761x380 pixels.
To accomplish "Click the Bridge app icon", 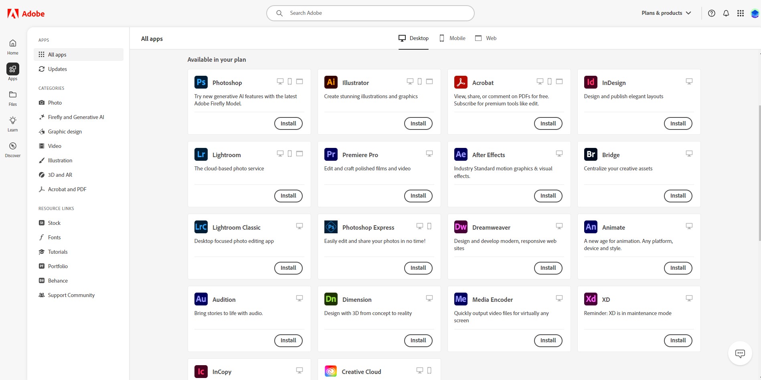I will click(x=591, y=154).
